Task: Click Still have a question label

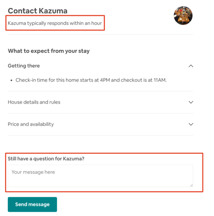Action: pyautogui.click(x=46, y=159)
